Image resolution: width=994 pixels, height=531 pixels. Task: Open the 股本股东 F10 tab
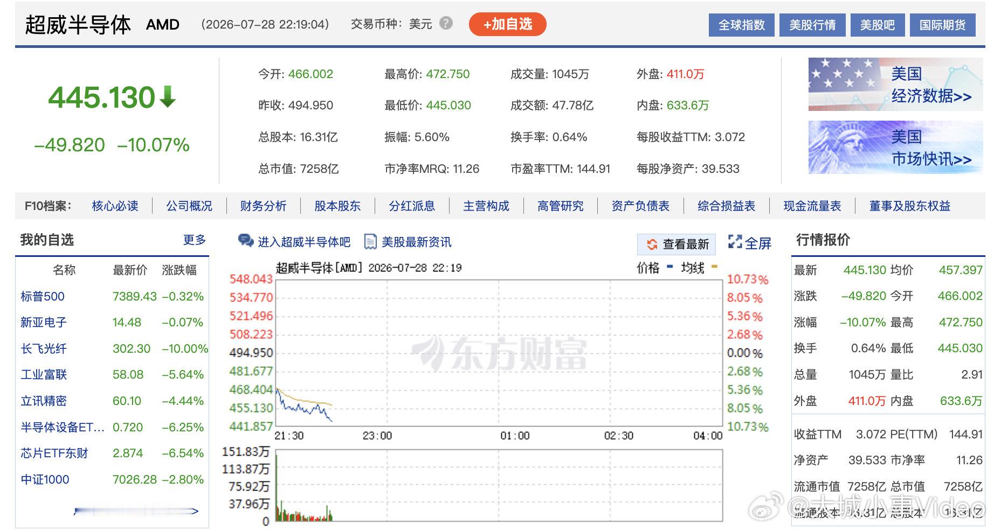[337, 206]
